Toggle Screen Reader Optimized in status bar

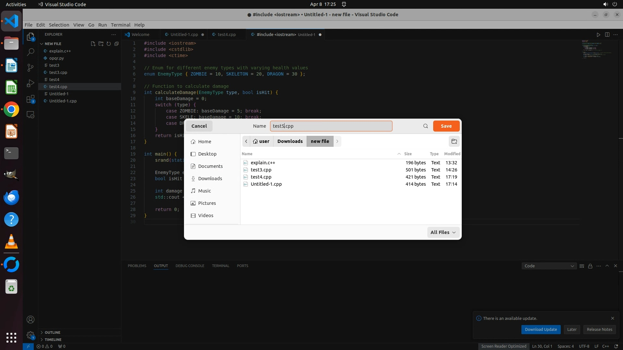click(504, 346)
